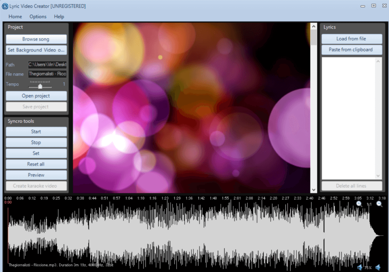The height and width of the screenshot is (272, 389).
Task: Load lyrics from file
Action: 351,39
